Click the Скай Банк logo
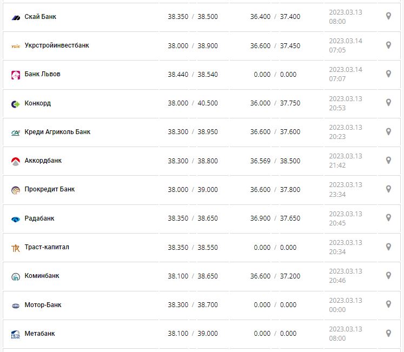404x352 pixels. pos(15,17)
